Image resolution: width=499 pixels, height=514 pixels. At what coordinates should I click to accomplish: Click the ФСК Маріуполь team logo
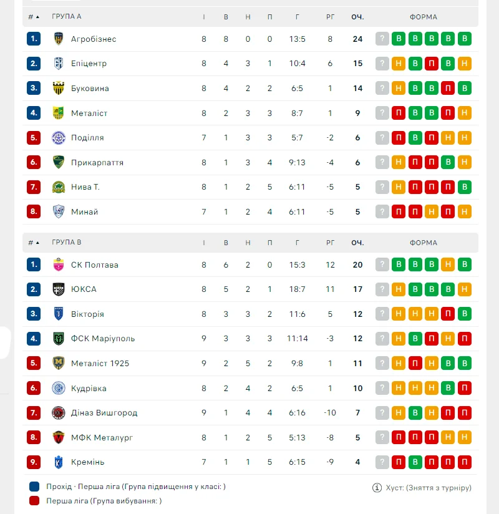click(x=59, y=339)
